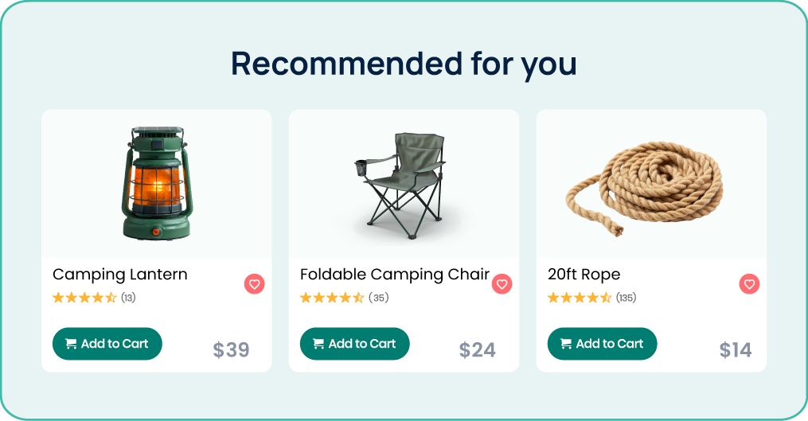This screenshot has width=808, height=421.
Task: Add Foldable Camping Chair to cart
Action: click(x=354, y=344)
